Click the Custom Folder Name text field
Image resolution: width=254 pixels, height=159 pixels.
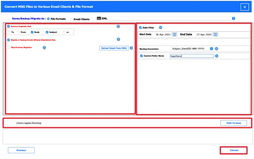coord(191,56)
